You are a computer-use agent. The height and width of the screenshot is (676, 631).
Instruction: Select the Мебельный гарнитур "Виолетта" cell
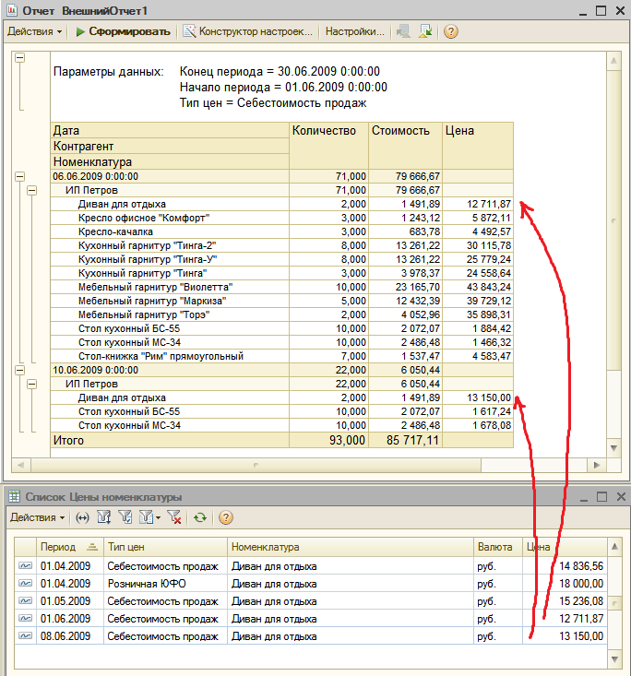tap(170, 287)
